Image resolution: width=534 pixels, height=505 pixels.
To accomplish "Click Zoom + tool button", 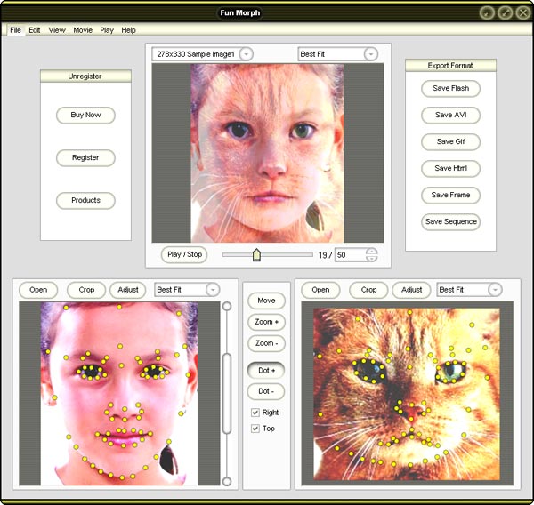I will tap(266, 322).
